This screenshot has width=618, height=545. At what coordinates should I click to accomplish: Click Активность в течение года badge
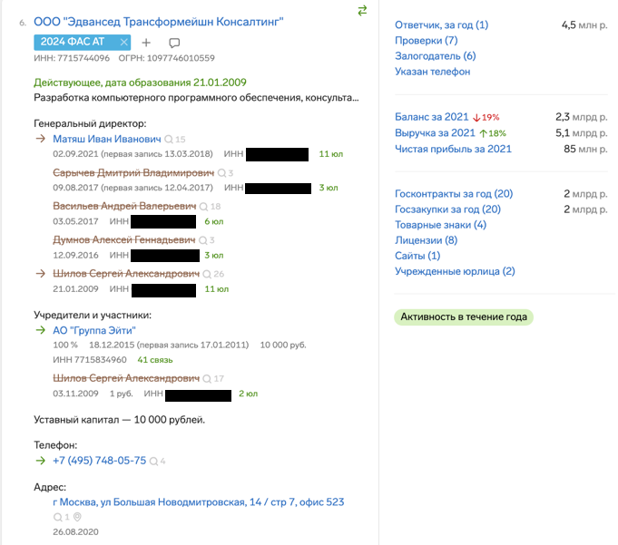point(464,317)
